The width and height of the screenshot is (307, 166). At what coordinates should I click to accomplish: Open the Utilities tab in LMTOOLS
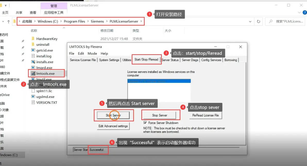point(127,60)
